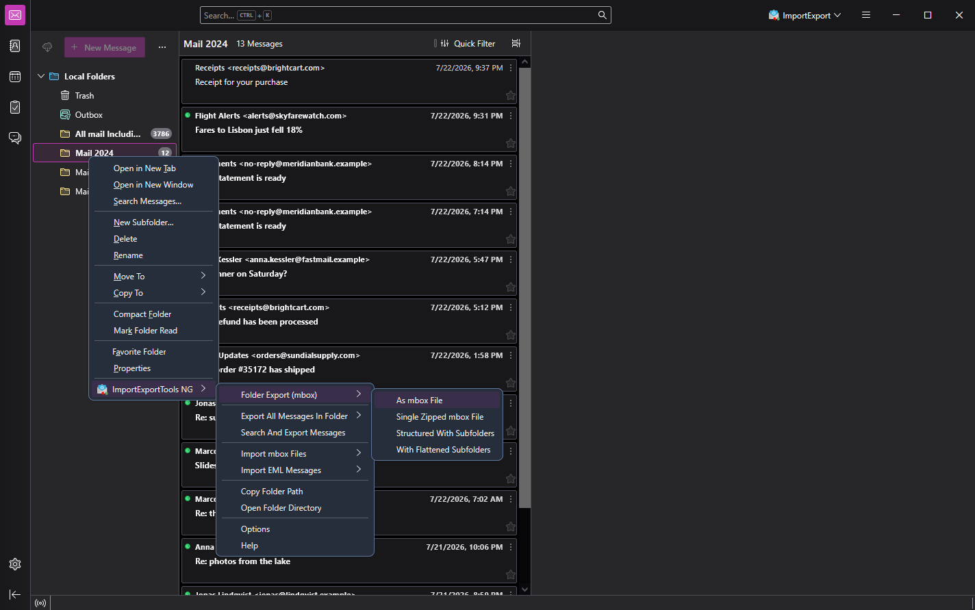Expand the Copy To submenu
Viewport: 975px width, 610px height.
point(153,292)
